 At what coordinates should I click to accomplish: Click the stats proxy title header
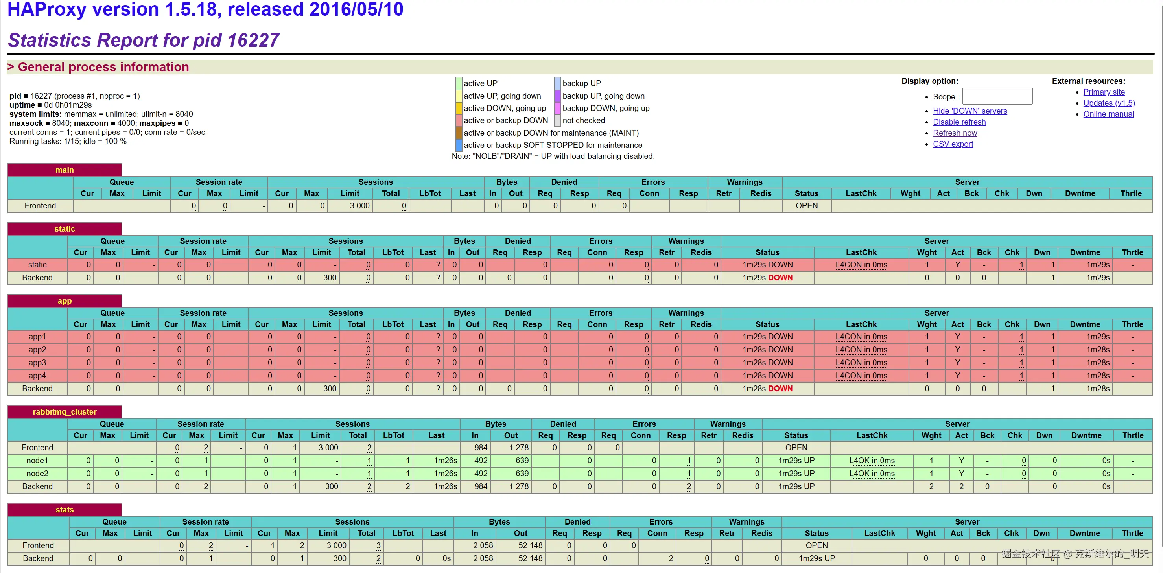pyautogui.click(x=65, y=510)
